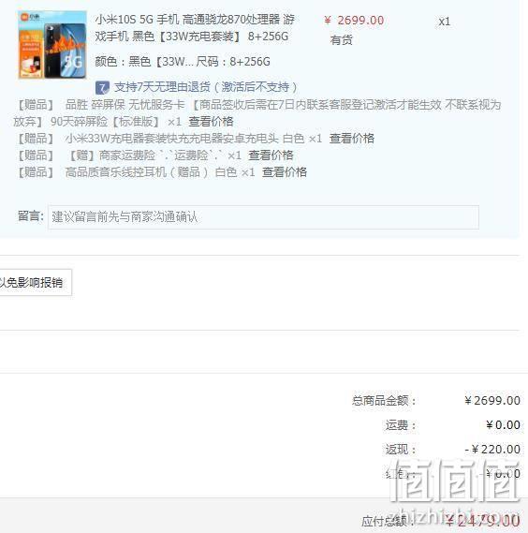Open the Xiaomi 10S product thumbnail image

(52, 45)
